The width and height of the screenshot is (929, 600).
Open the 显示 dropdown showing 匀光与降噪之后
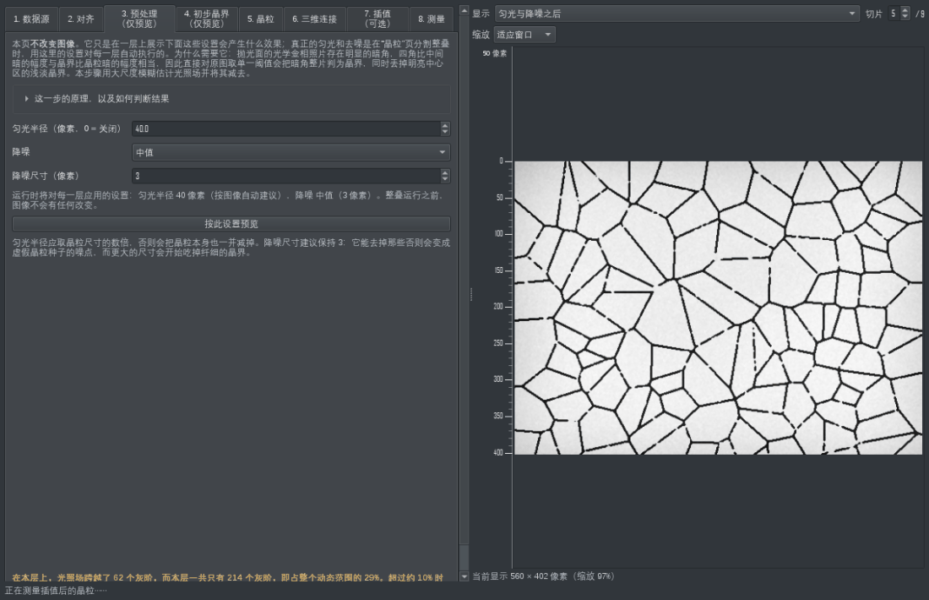tap(676, 14)
